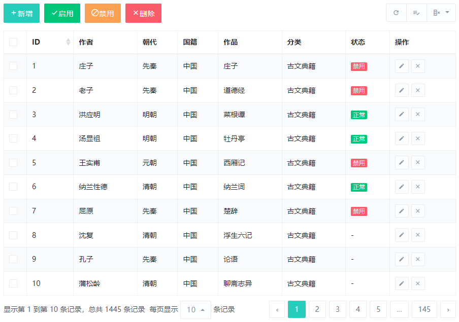Edit the 纳兰性德 row with pencil icon
The width and height of the screenshot is (459, 322).
click(x=402, y=187)
